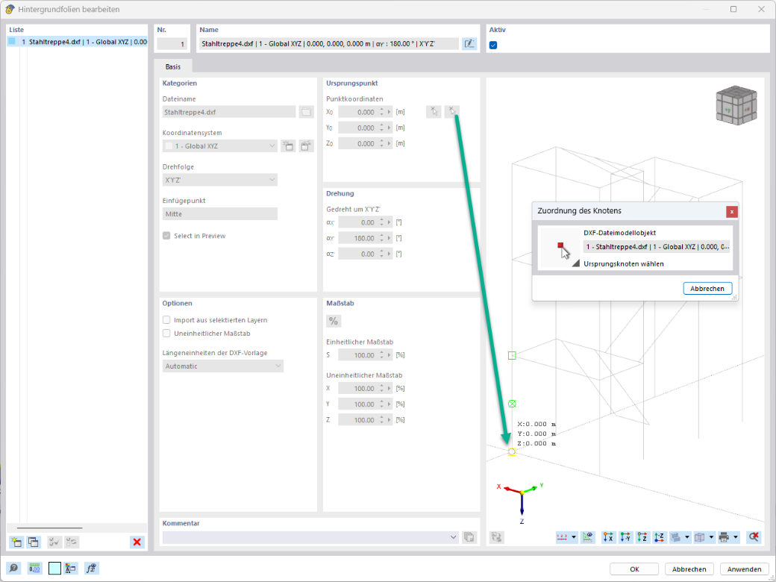776x582 pixels.
Task: Click Abbrechen in Zuordnung des Knotens dialog
Action: [707, 289]
